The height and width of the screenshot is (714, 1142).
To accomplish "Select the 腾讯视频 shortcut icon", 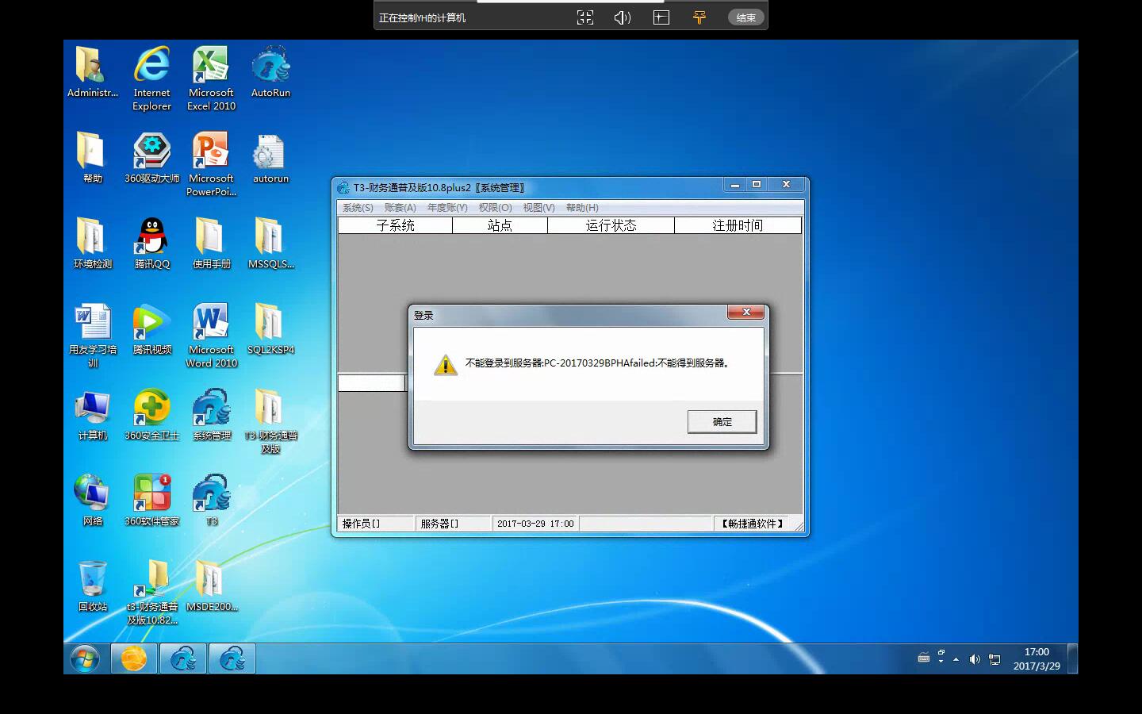I will click(151, 329).
